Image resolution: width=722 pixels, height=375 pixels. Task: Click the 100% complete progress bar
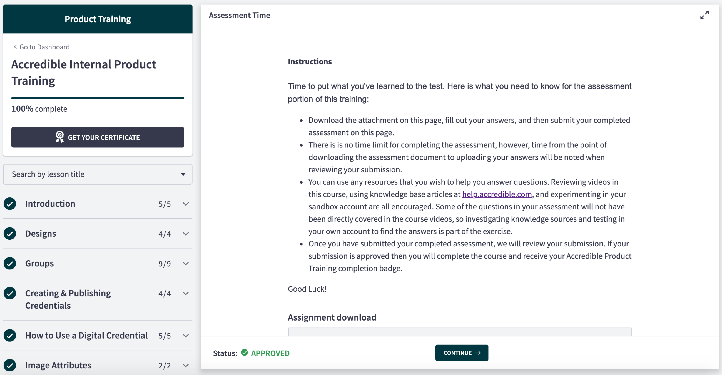point(98,98)
